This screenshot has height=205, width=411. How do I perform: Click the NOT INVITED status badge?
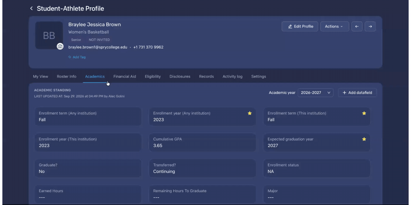pos(99,40)
